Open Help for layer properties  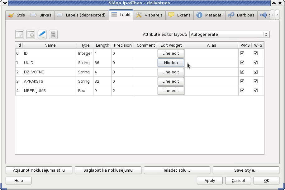coord(19,181)
